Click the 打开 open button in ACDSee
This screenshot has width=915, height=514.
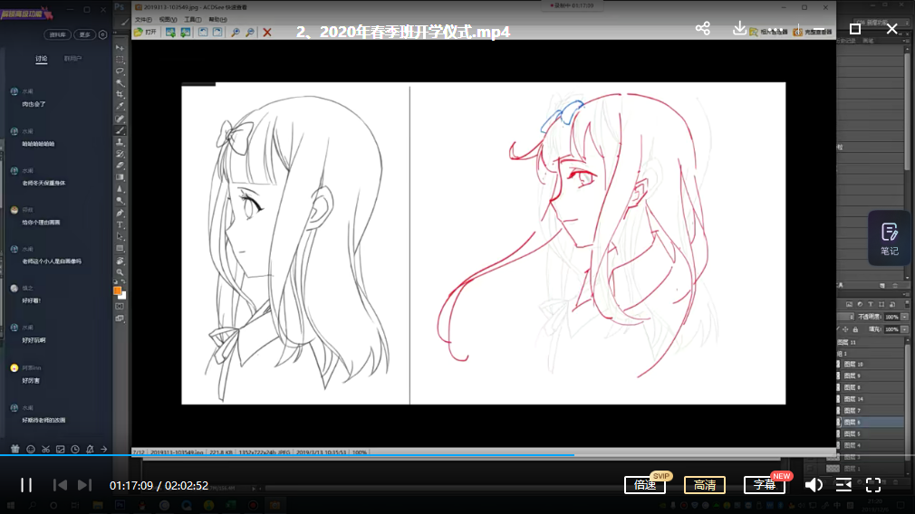(x=145, y=32)
